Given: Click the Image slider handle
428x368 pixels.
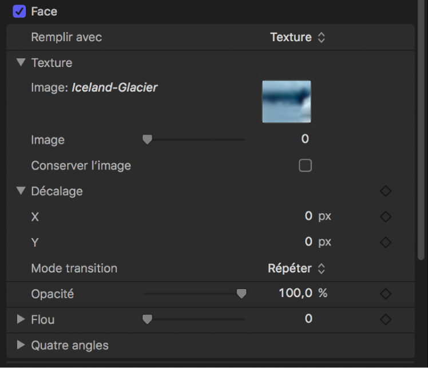Looking at the screenshot, I should point(147,139).
